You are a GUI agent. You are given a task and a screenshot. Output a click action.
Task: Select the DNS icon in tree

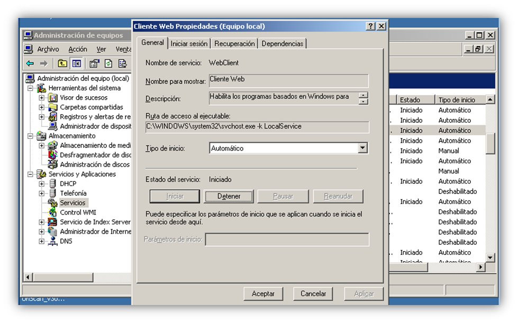52,241
